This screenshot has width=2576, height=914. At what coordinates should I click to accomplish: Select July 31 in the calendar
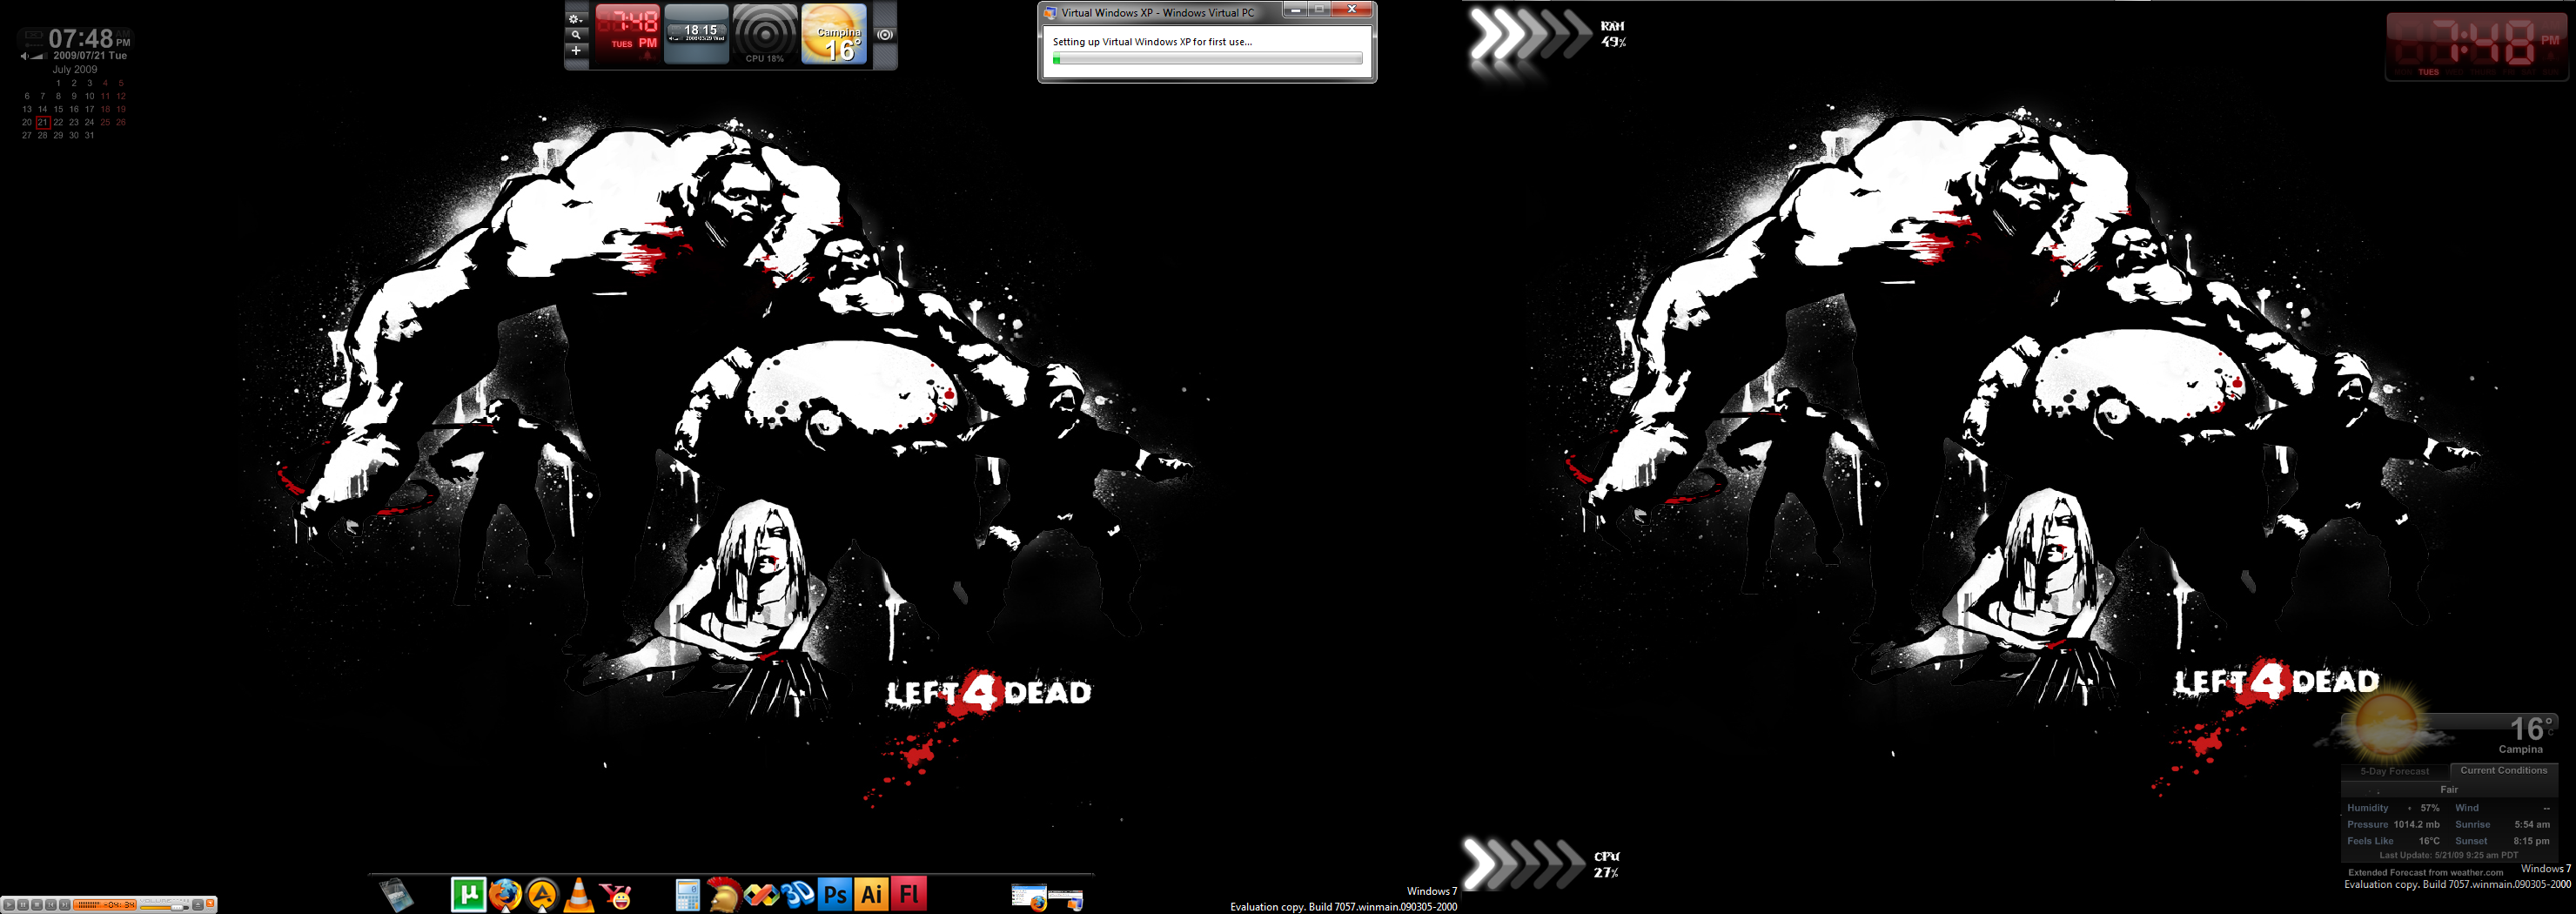click(89, 135)
